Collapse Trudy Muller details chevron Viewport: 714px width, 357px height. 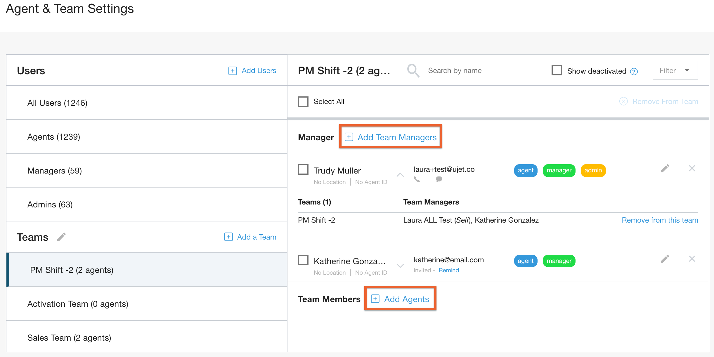coord(400,175)
